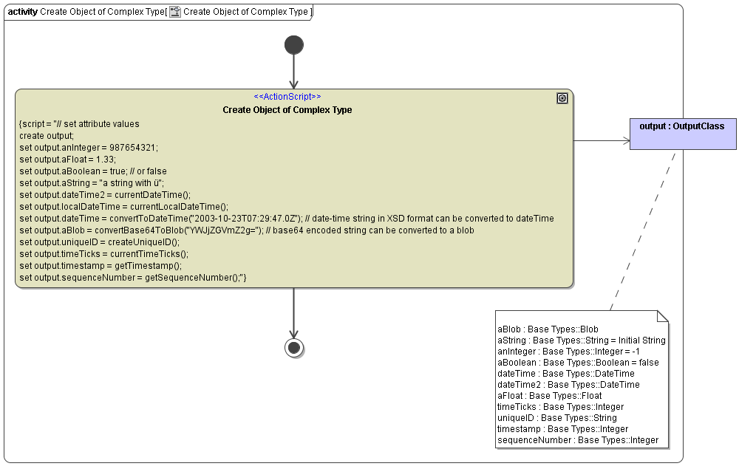This screenshot has height=469, width=739.
Task: Select the activity final node at bottom
Action: (x=293, y=347)
